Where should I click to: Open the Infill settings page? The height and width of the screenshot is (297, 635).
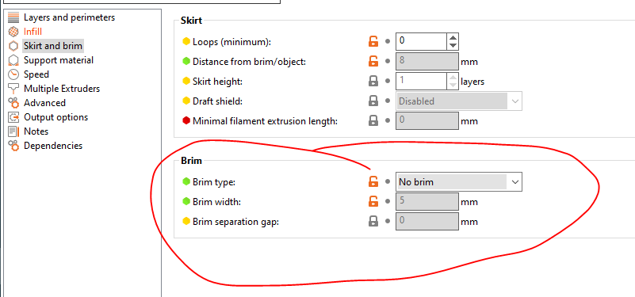pyautogui.click(x=33, y=32)
